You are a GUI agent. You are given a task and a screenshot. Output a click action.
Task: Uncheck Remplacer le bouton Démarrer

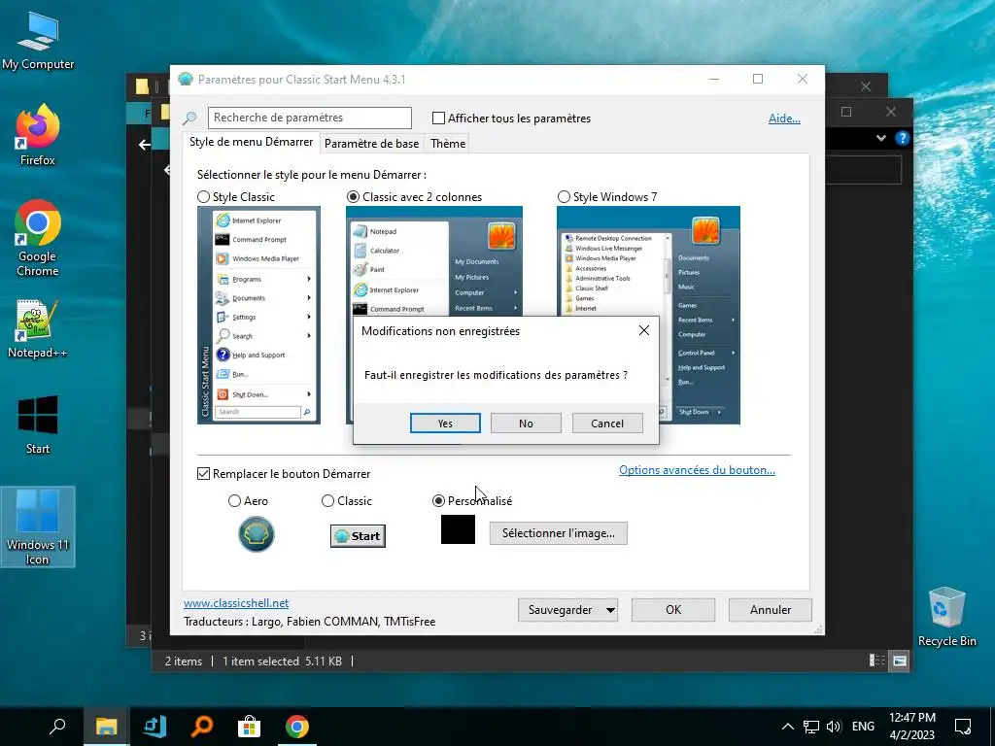click(x=204, y=474)
